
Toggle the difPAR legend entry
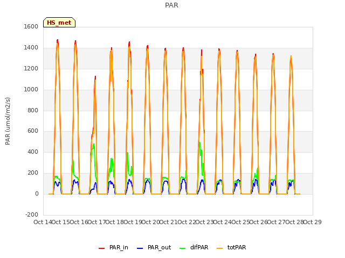point(194,247)
